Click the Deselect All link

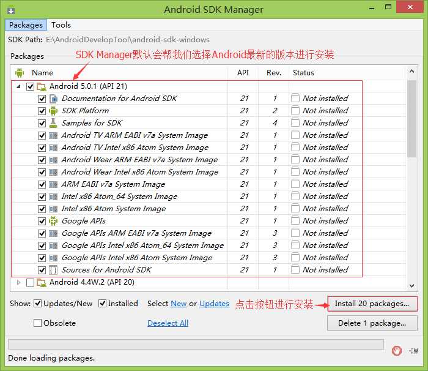168,323
